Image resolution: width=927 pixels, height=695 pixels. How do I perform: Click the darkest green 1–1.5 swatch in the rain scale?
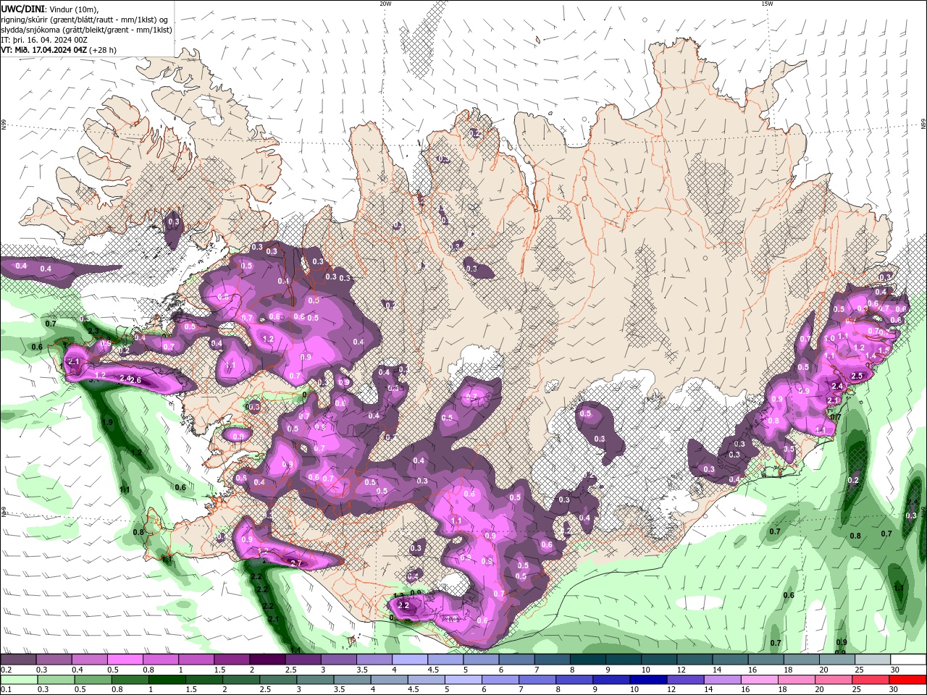[167, 680]
